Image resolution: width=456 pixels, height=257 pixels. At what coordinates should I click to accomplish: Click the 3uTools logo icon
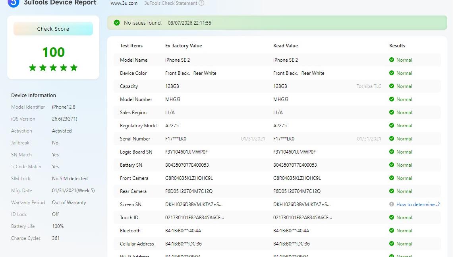pos(14,3)
